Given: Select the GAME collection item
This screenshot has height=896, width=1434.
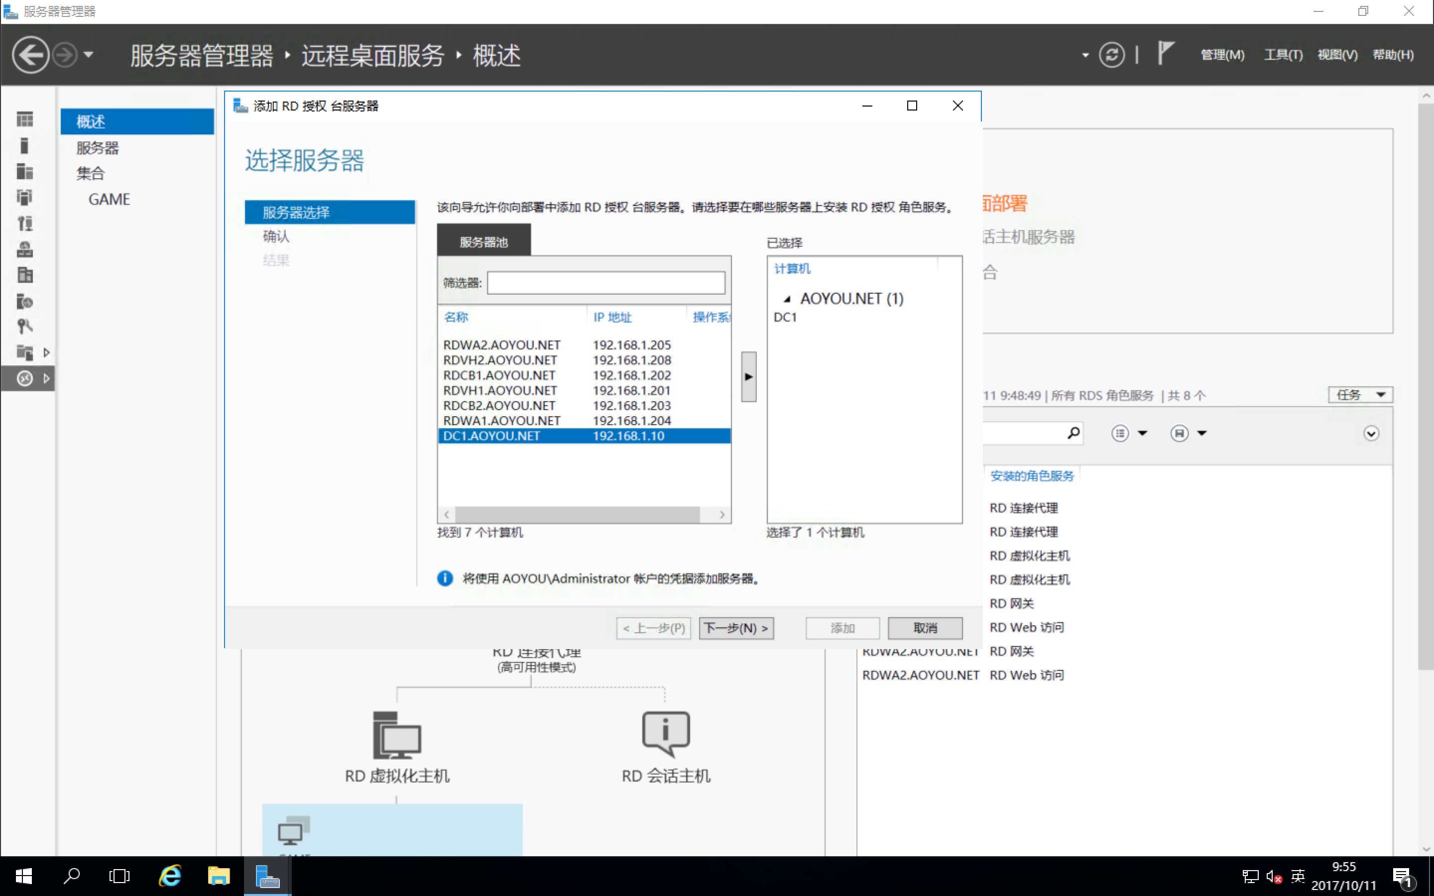Looking at the screenshot, I should pos(109,199).
